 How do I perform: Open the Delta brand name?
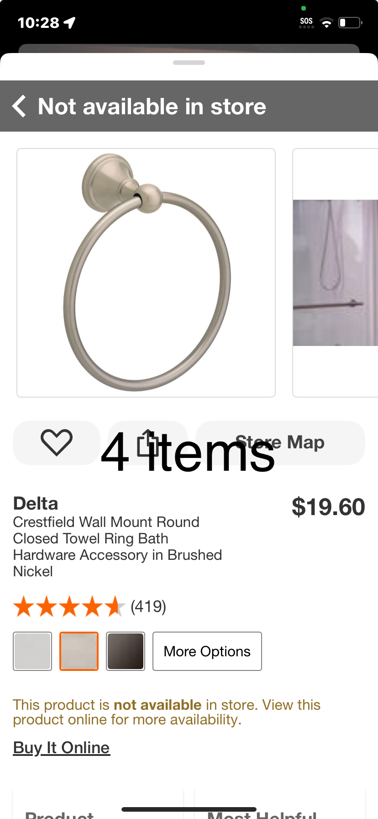36,503
